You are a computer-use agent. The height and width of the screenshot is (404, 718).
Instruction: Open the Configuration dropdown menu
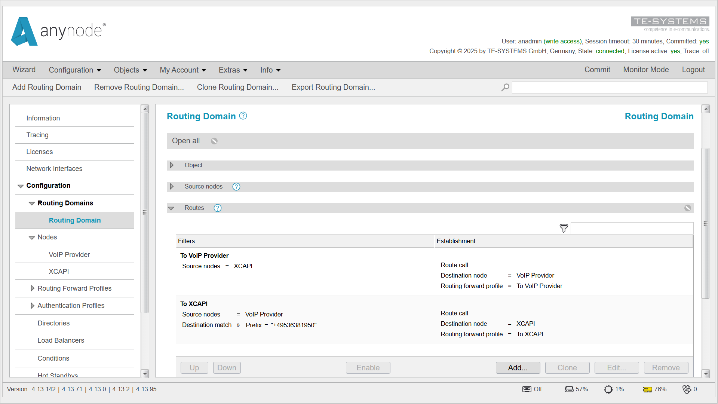pos(75,70)
